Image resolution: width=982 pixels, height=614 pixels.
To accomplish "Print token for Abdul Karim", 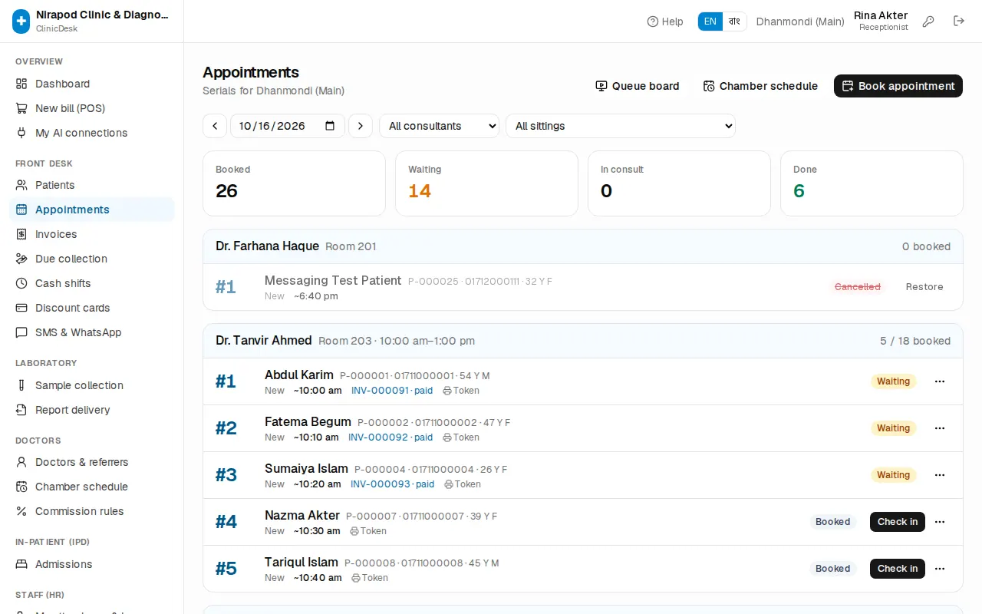I will click(461, 391).
